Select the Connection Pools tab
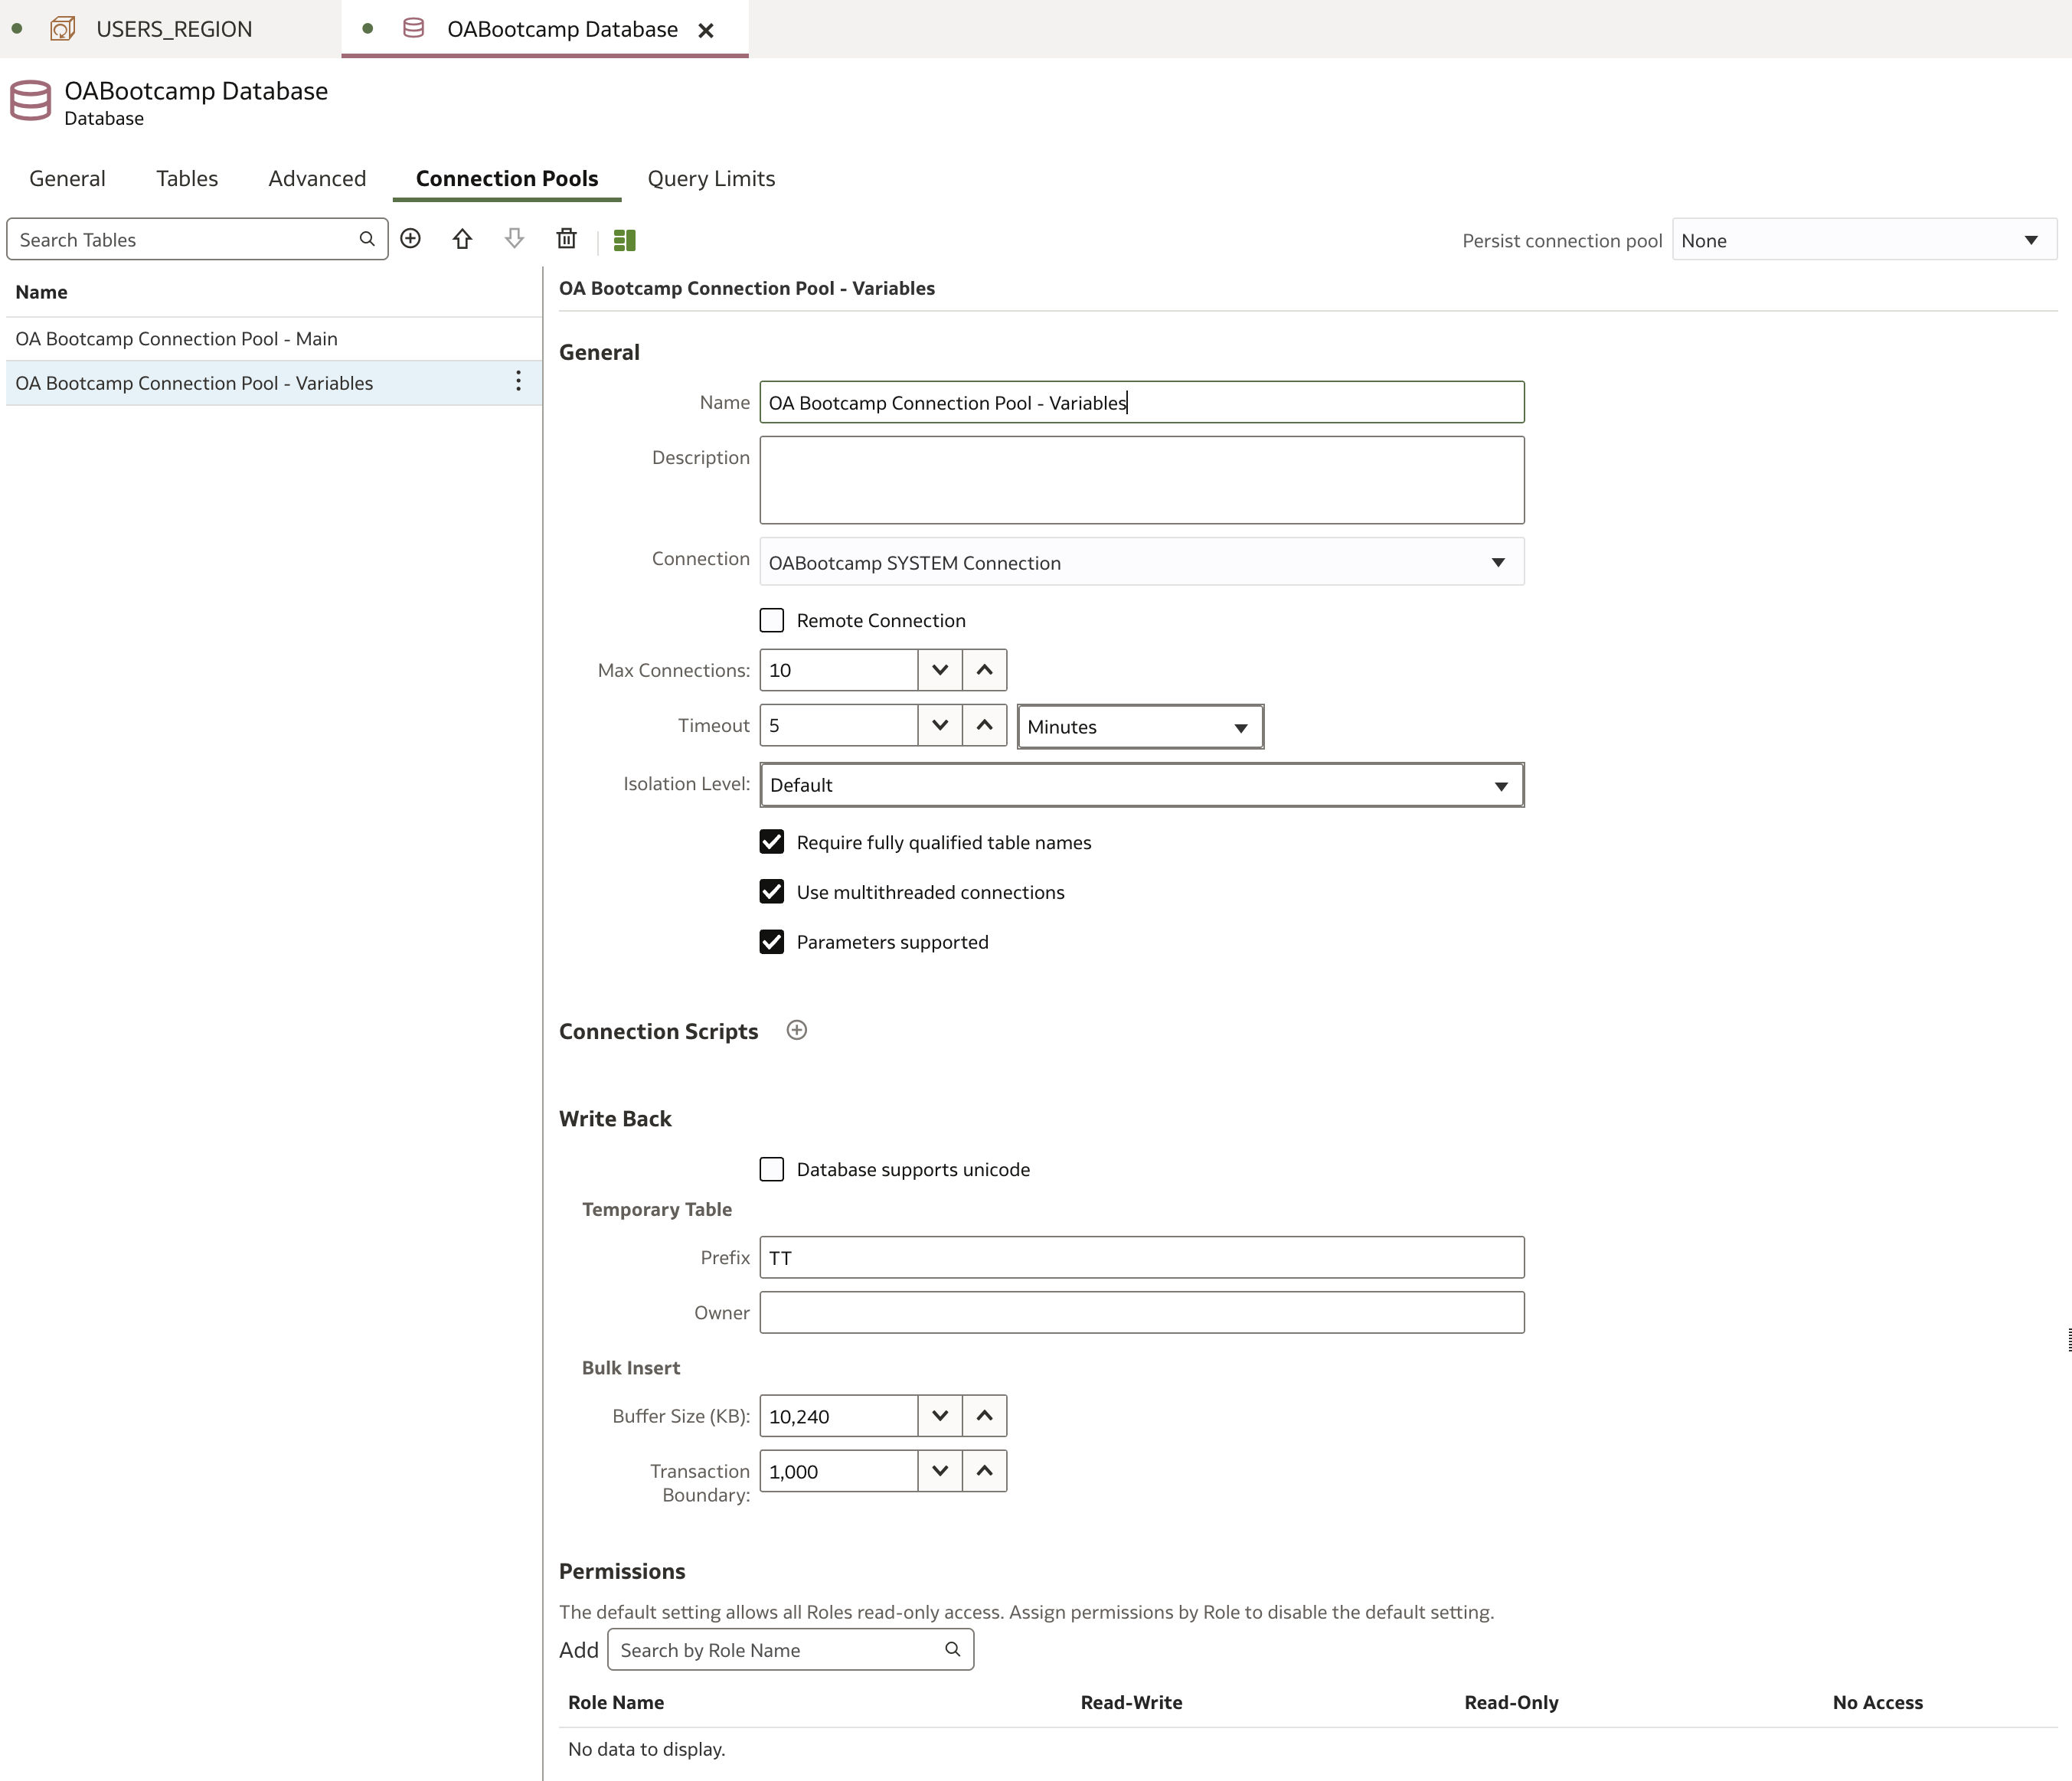 [507, 179]
